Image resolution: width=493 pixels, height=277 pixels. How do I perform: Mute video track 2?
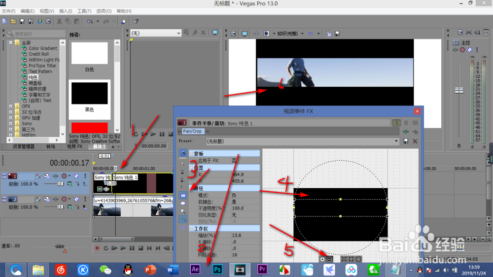(76, 199)
